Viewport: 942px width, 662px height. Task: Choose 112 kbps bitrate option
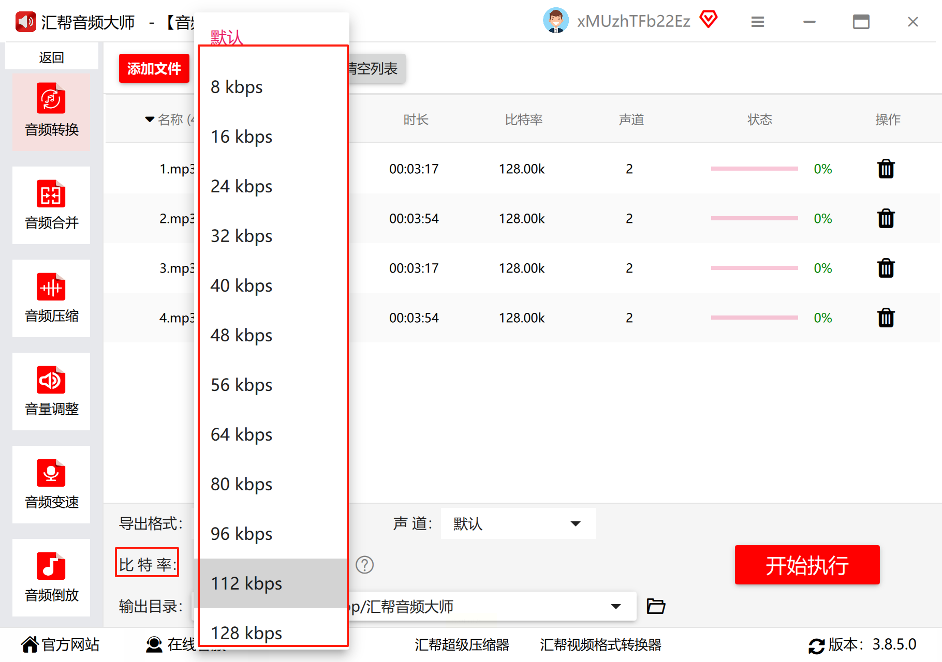pos(246,583)
